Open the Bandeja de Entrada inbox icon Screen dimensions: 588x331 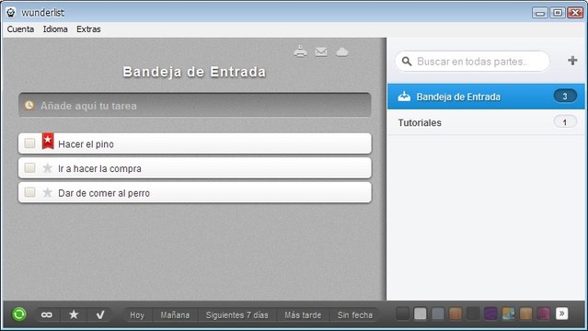(404, 97)
